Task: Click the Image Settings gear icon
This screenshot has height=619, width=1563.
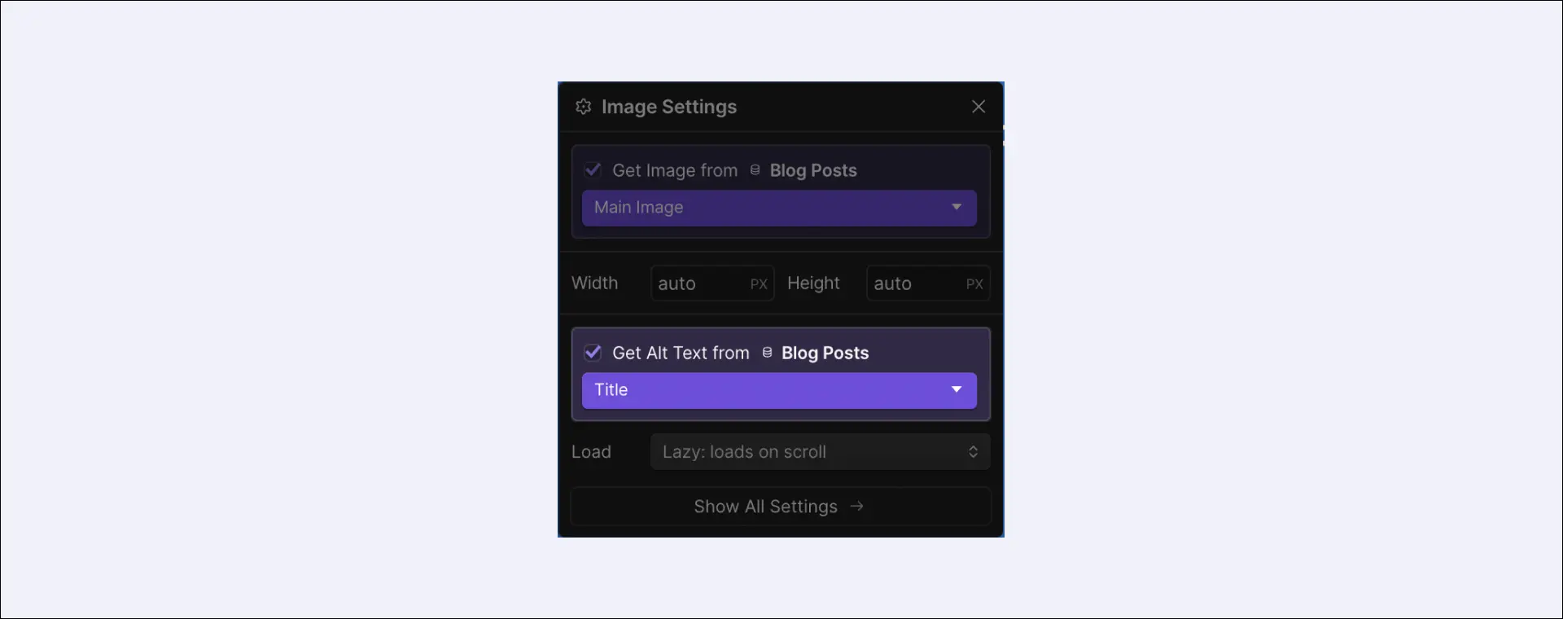Action: (x=583, y=107)
